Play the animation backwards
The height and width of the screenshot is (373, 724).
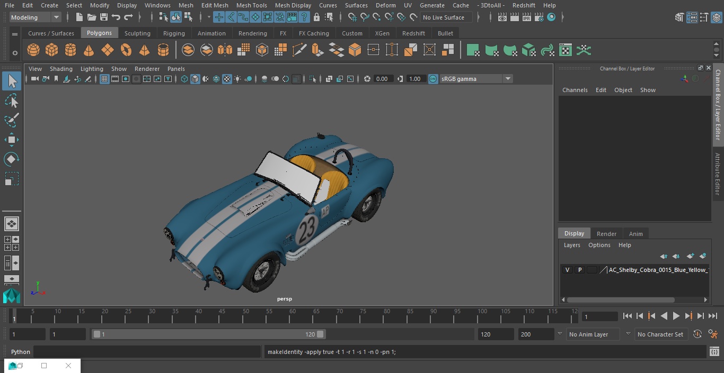click(x=664, y=316)
